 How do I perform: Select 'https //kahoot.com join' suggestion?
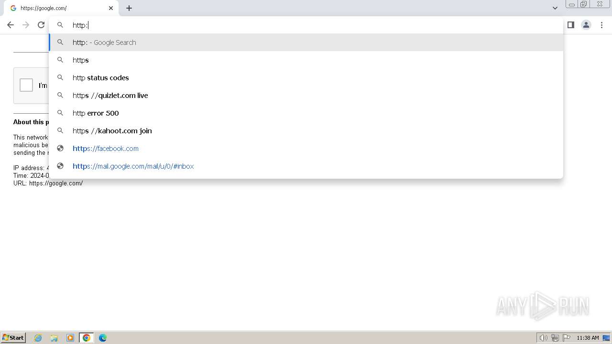click(x=306, y=131)
